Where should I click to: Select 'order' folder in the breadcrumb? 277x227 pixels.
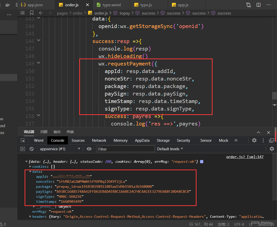(x=77, y=13)
